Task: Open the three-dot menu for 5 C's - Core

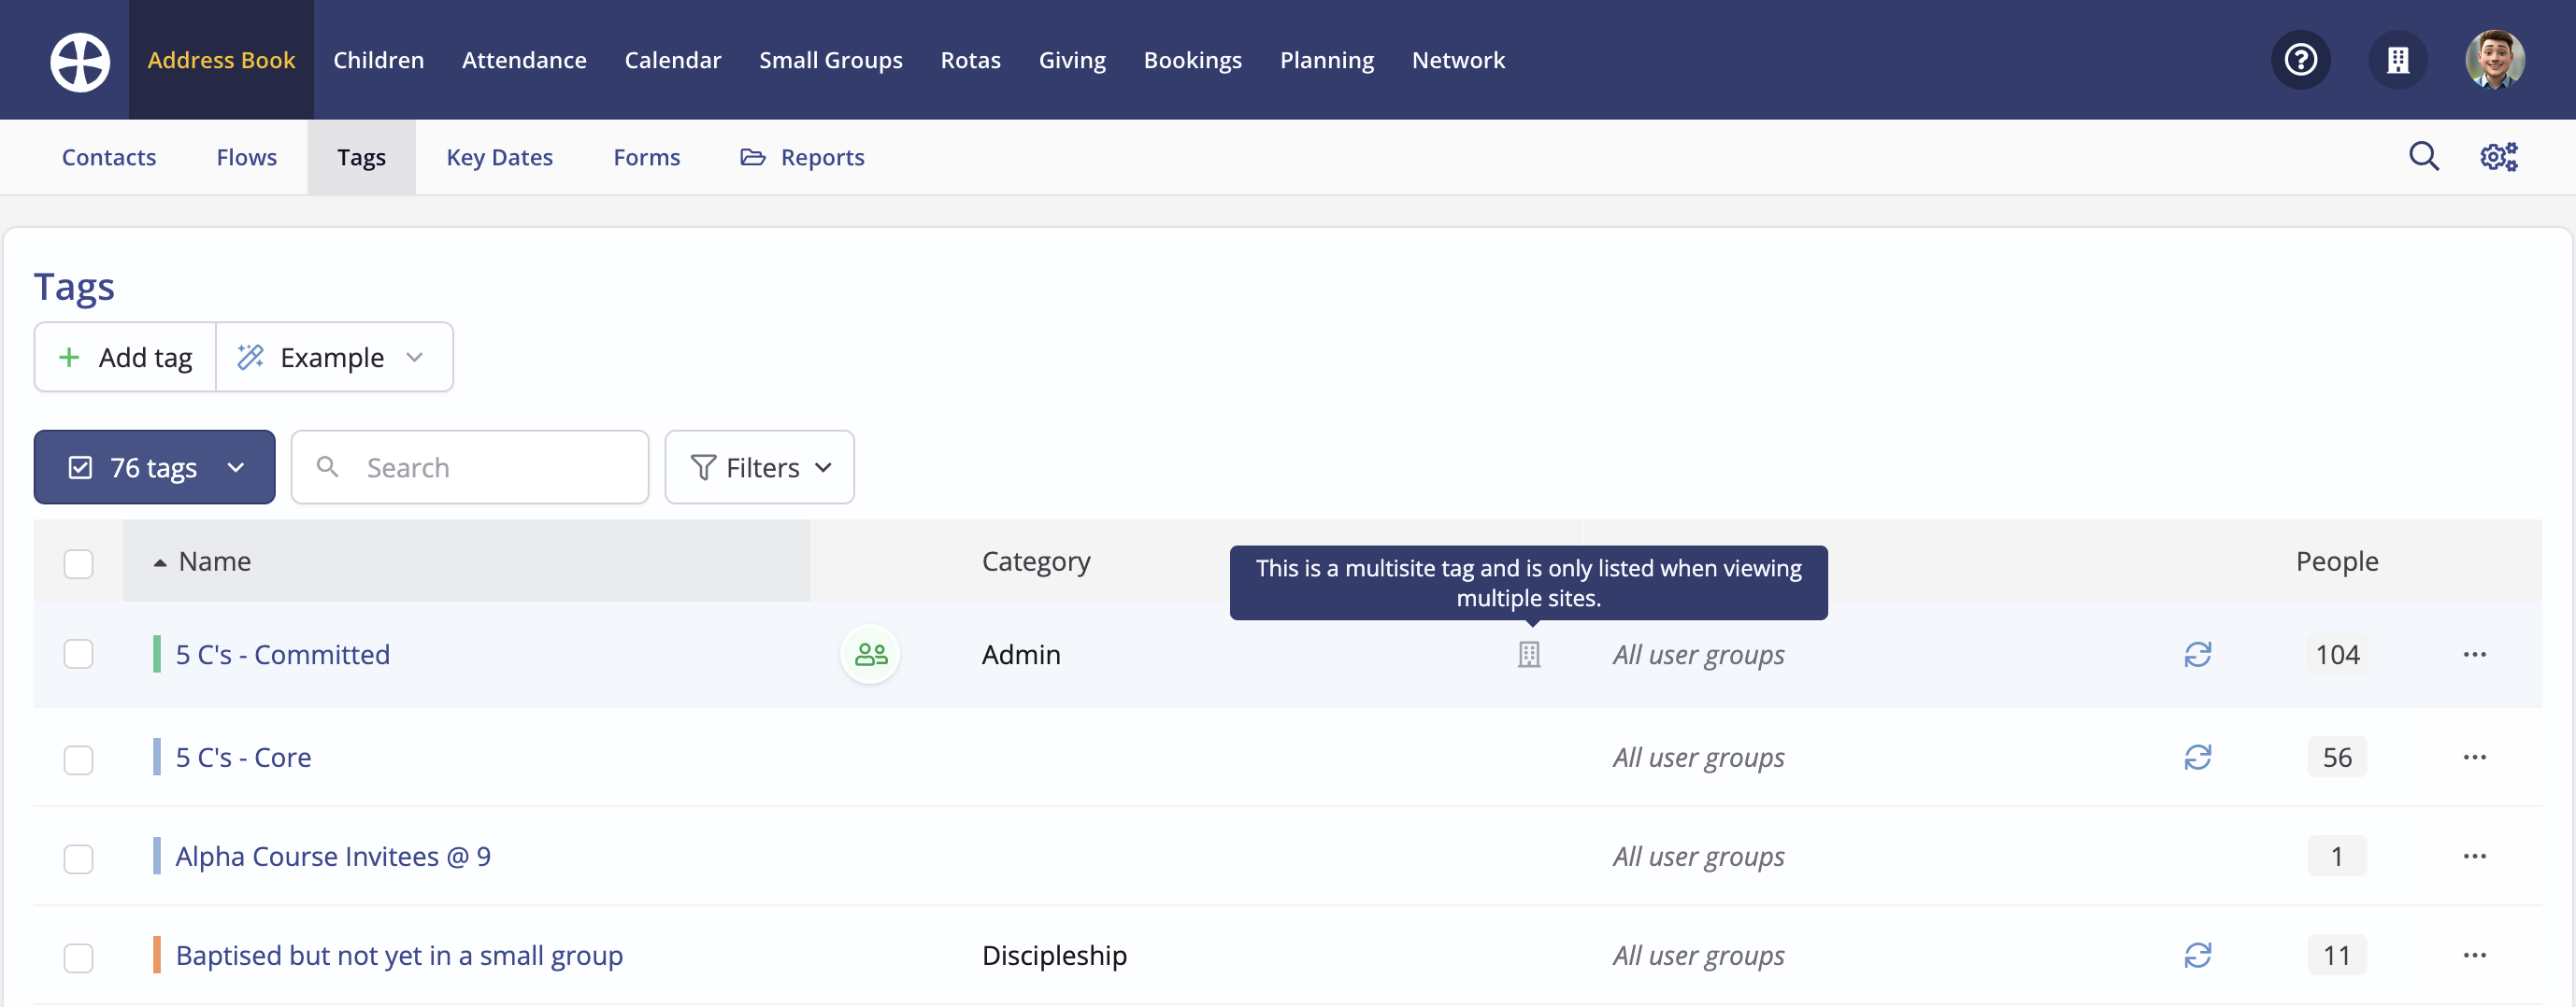Action: (x=2474, y=758)
